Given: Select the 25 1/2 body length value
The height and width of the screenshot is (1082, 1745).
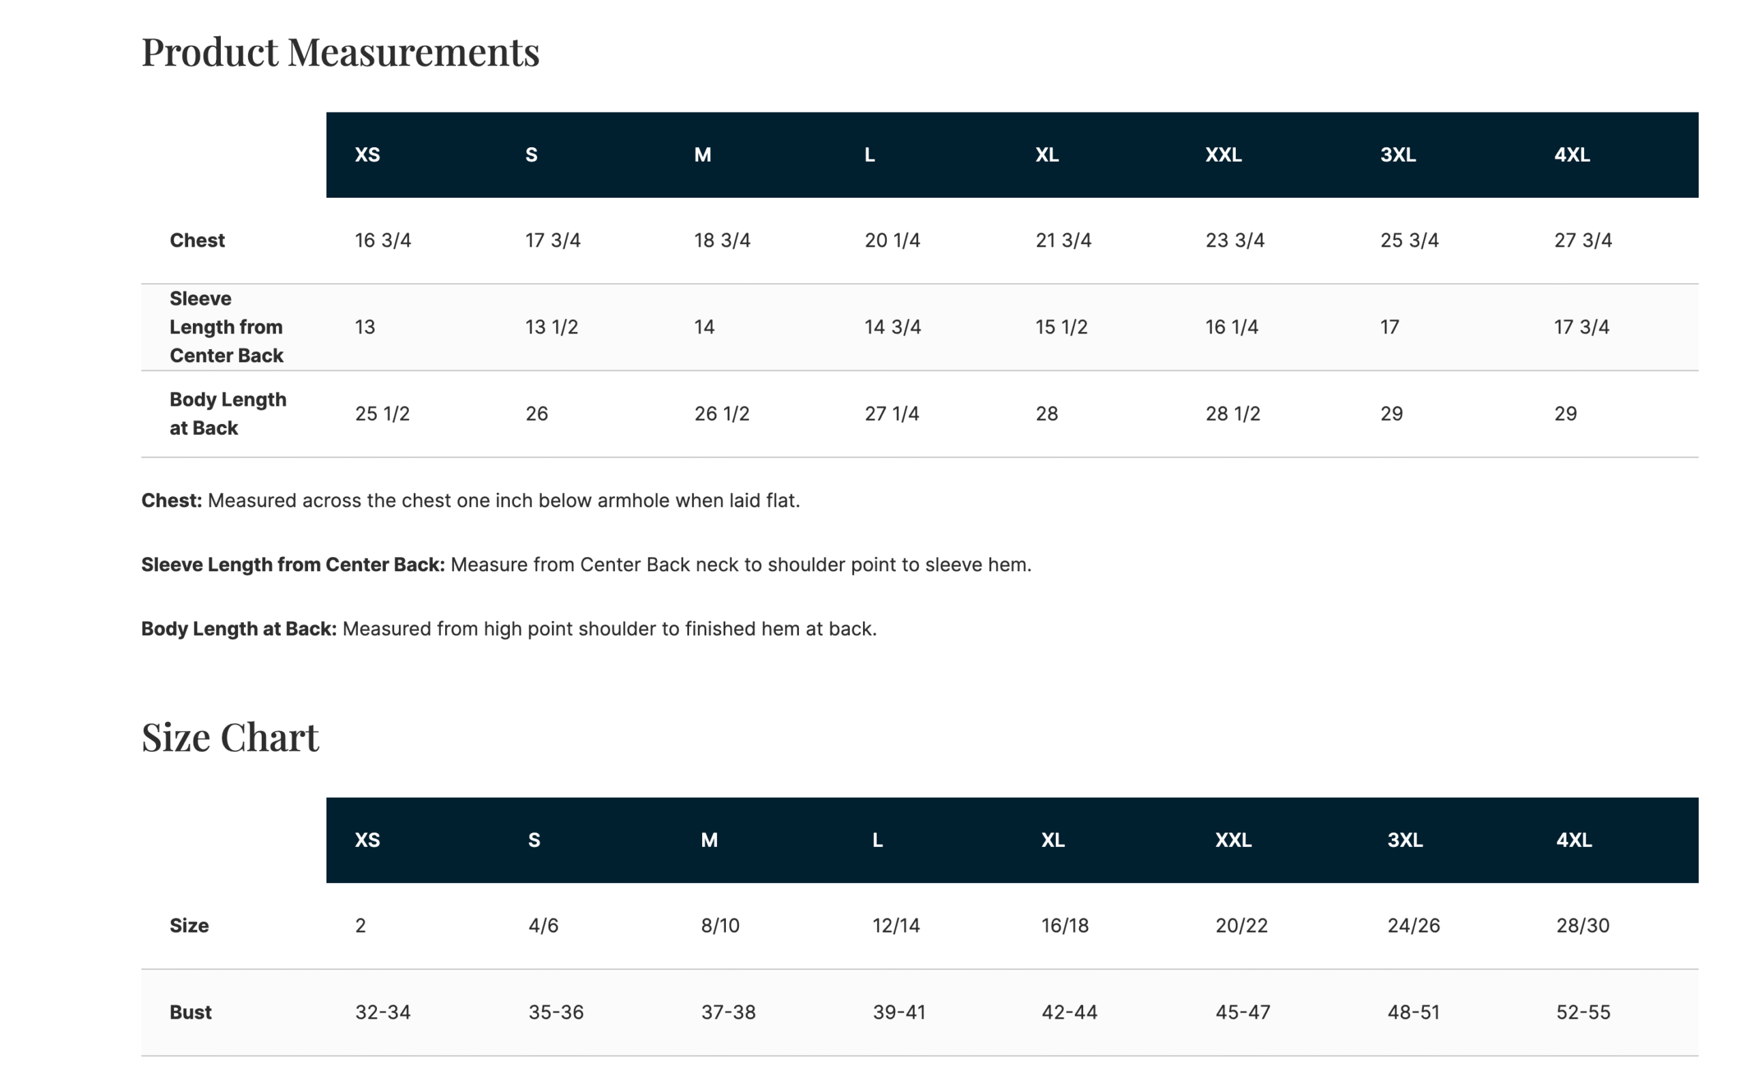Looking at the screenshot, I should [x=382, y=414].
